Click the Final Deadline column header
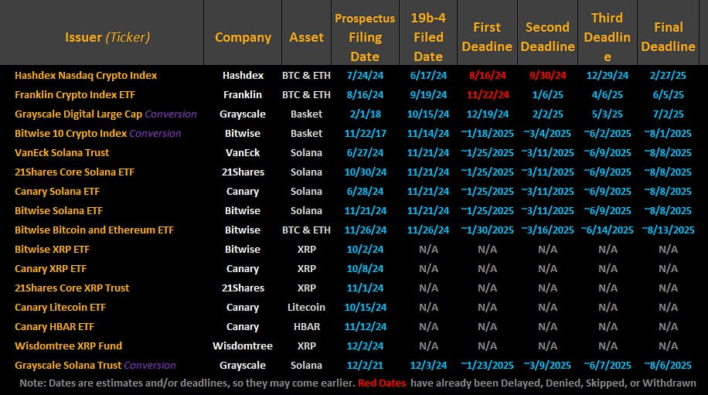708x395 pixels. [x=668, y=37]
